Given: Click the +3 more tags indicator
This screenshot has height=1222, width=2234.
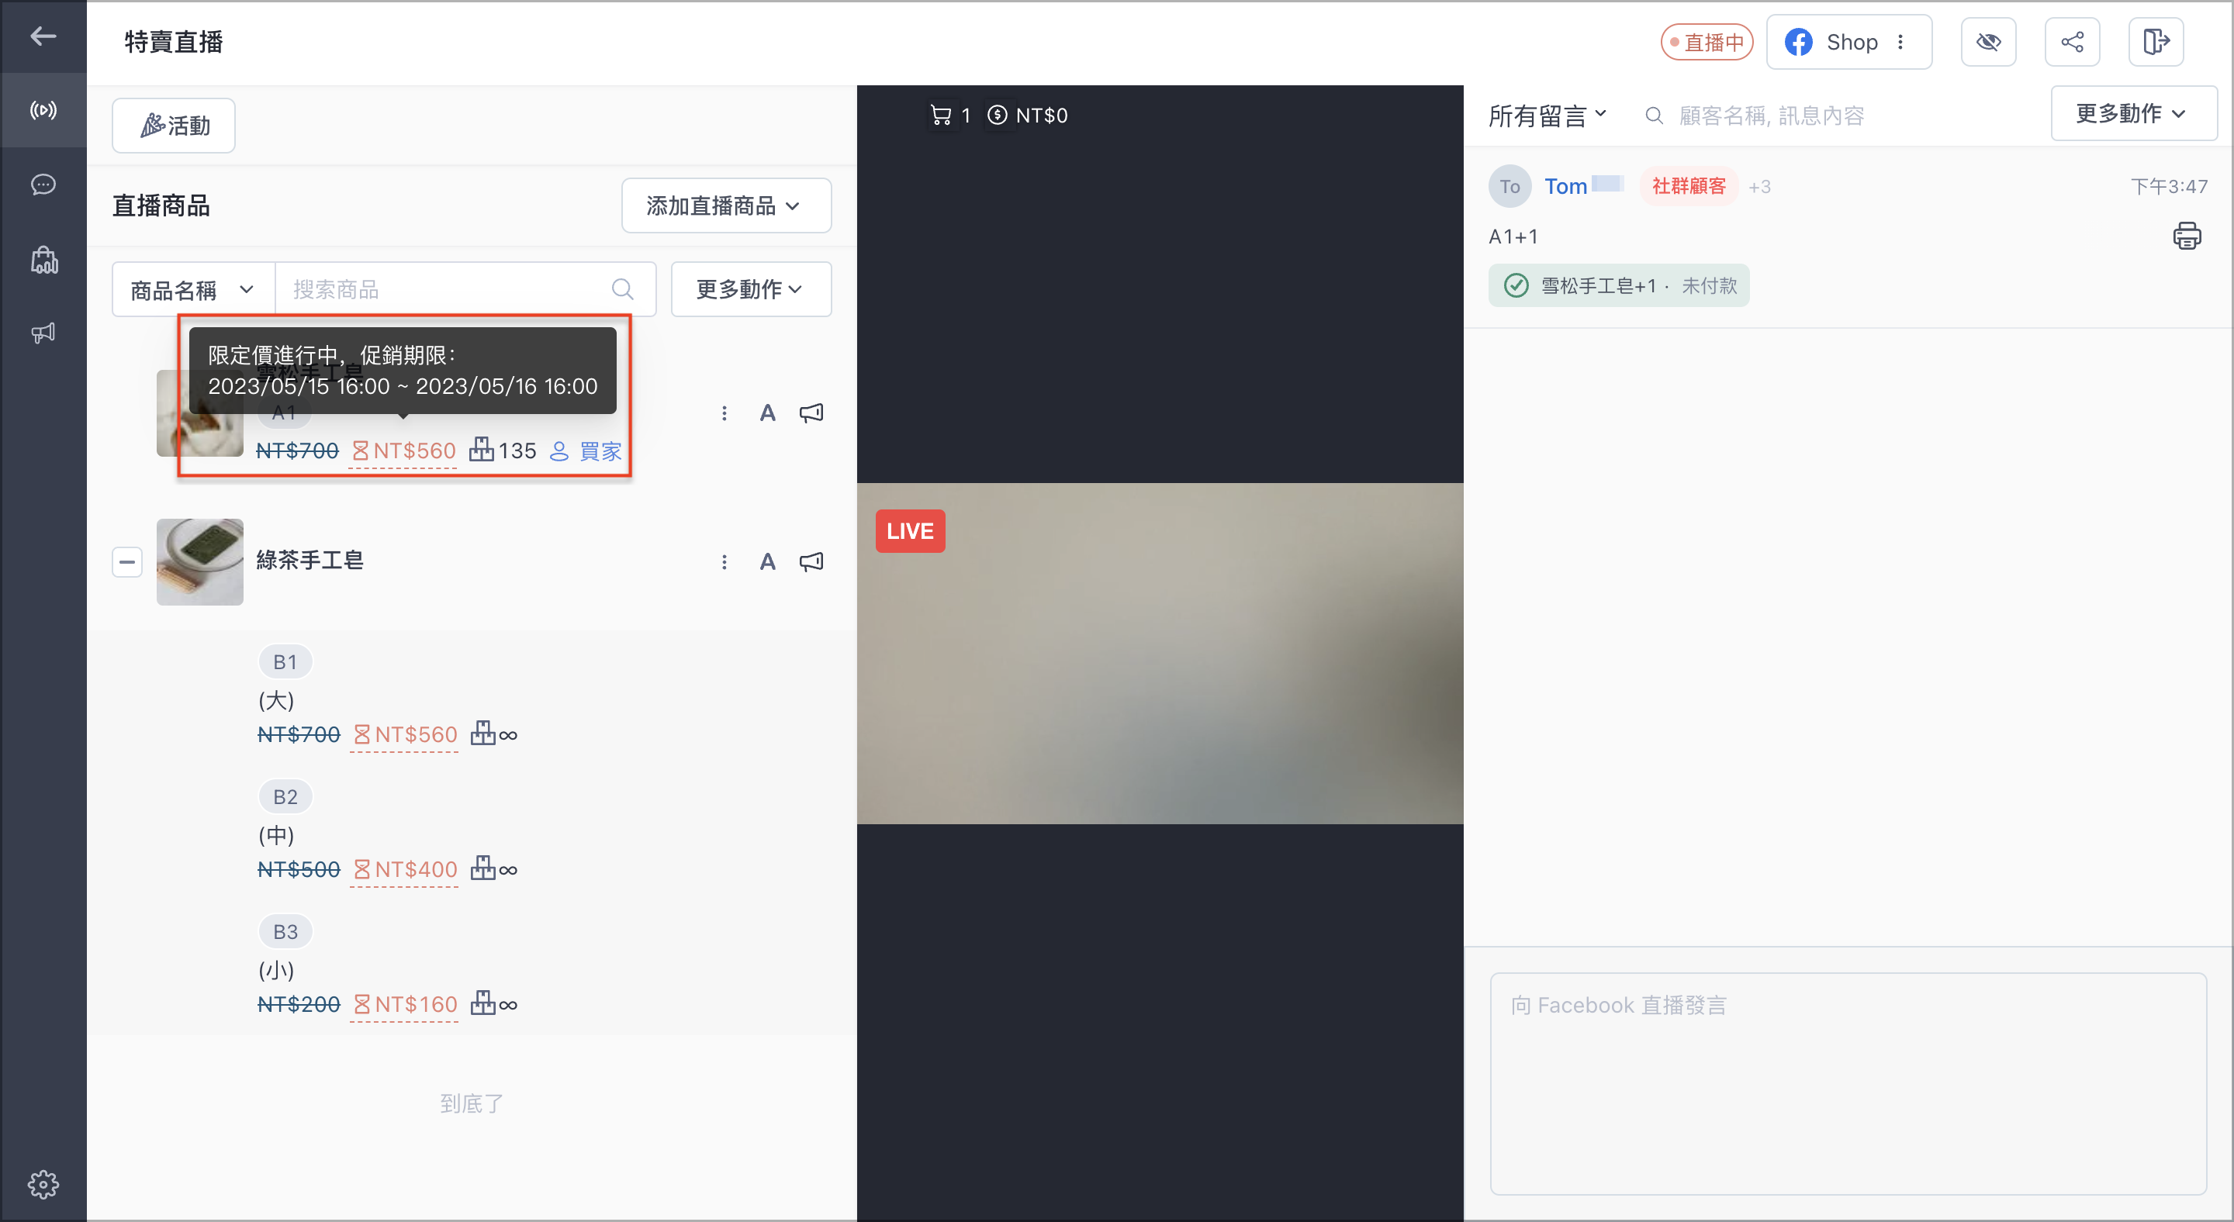Looking at the screenshot, I should click(x=1758, y=187).
